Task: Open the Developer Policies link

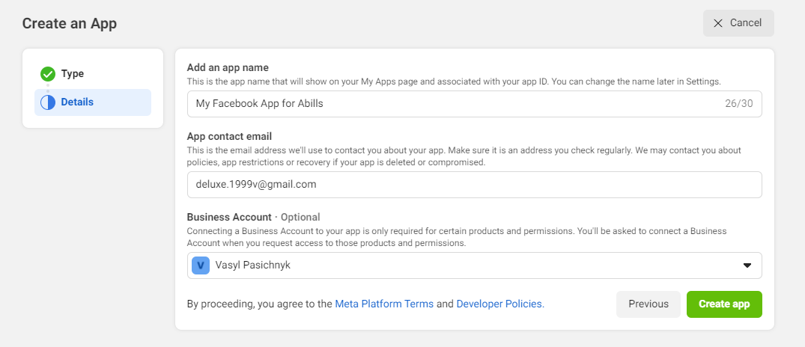Action: point(499,304)
